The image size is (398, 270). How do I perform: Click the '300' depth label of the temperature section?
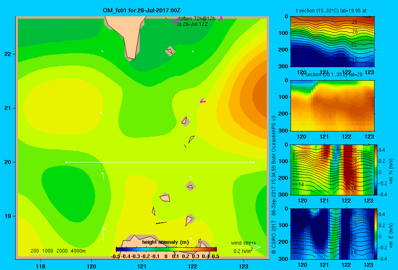(x=283, y=66)
